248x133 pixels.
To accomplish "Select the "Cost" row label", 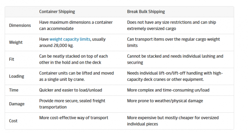I will pos(14,121).
